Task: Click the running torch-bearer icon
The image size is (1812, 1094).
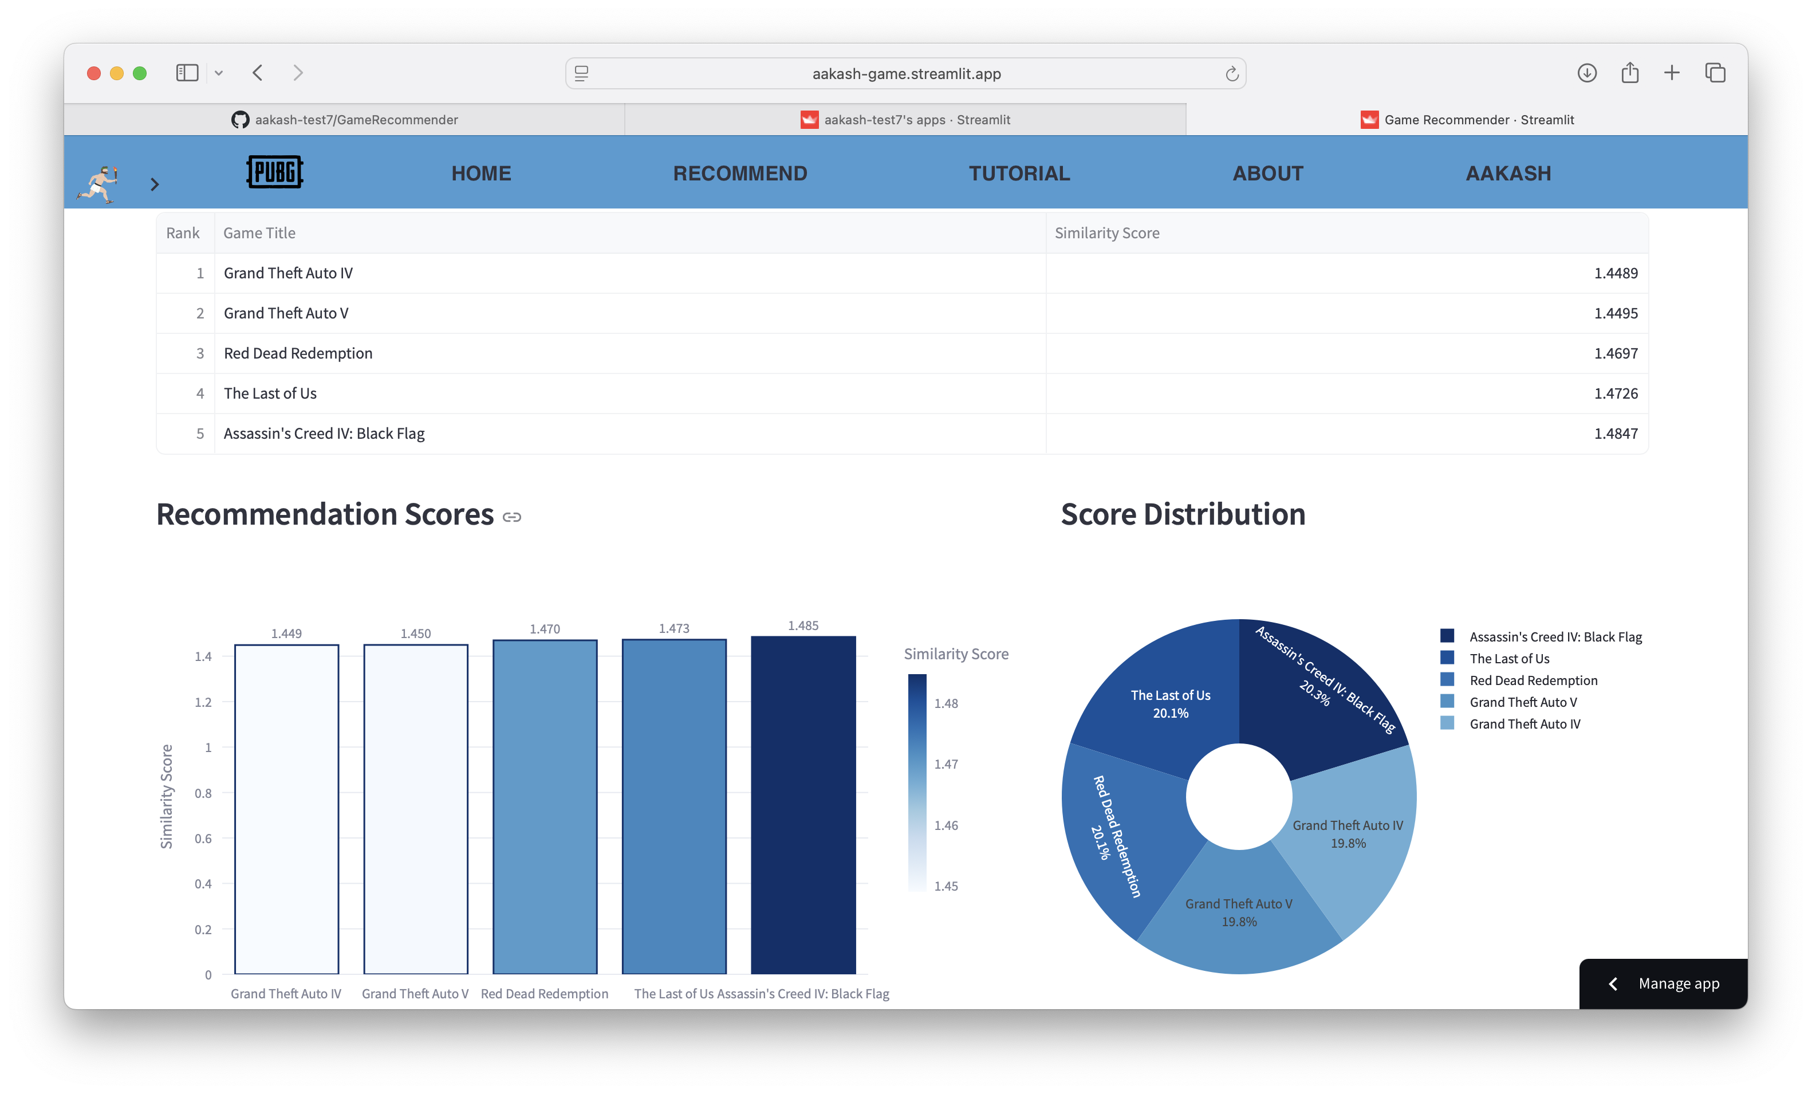Action: [x=98, y=184]
